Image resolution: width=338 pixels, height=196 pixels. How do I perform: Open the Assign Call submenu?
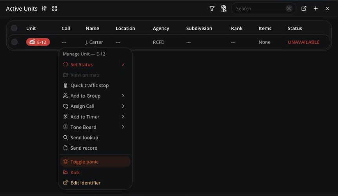pos(95,106)
